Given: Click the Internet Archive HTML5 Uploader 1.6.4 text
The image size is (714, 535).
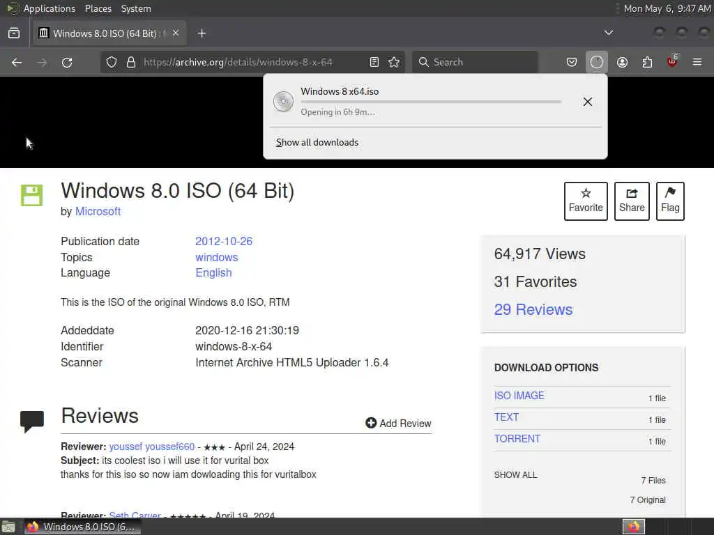Looking at the screenshot, I should coord(292,362).
